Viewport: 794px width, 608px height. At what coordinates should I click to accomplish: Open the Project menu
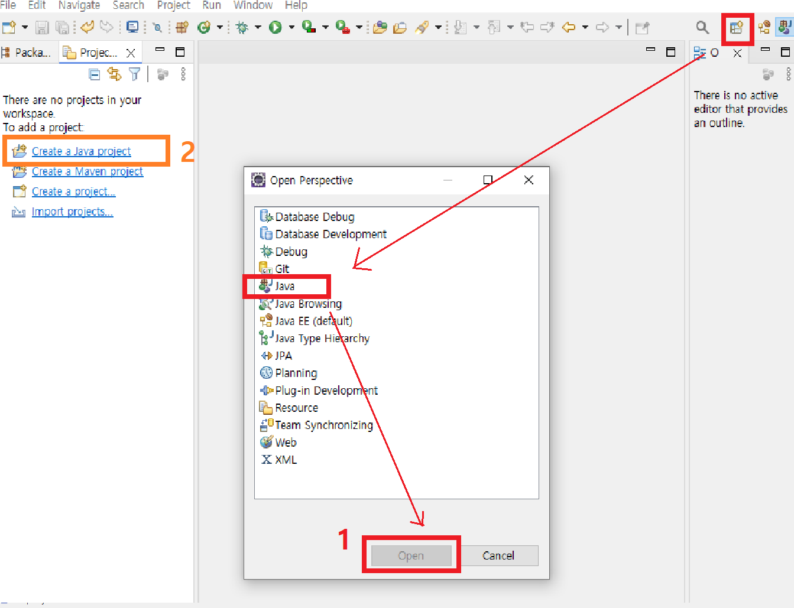174,5
